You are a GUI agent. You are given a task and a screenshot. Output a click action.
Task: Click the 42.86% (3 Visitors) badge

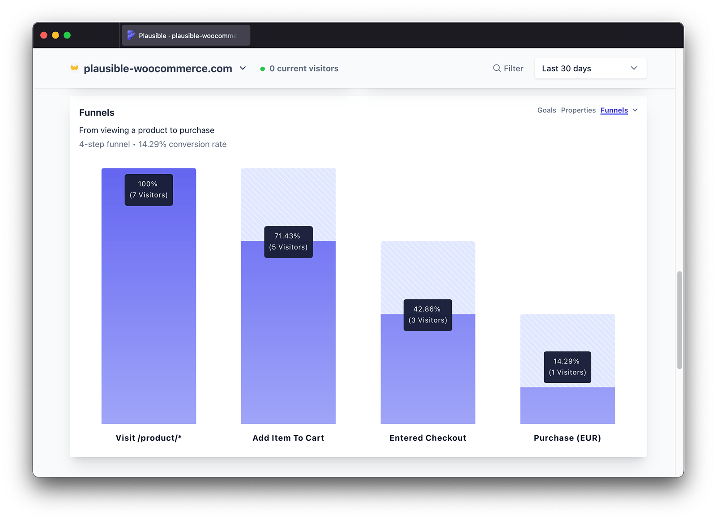coord(427,314)
